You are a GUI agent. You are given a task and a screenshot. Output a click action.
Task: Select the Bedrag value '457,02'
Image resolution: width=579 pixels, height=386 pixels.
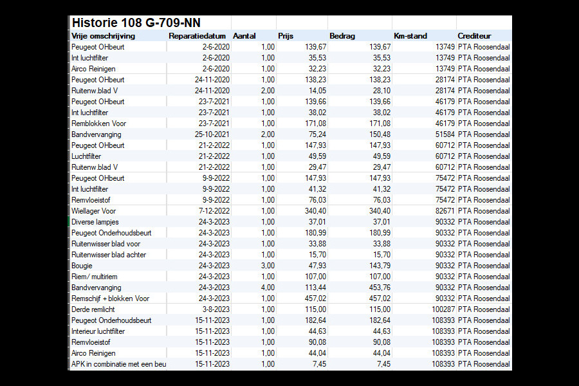click(x=380, y=299)
